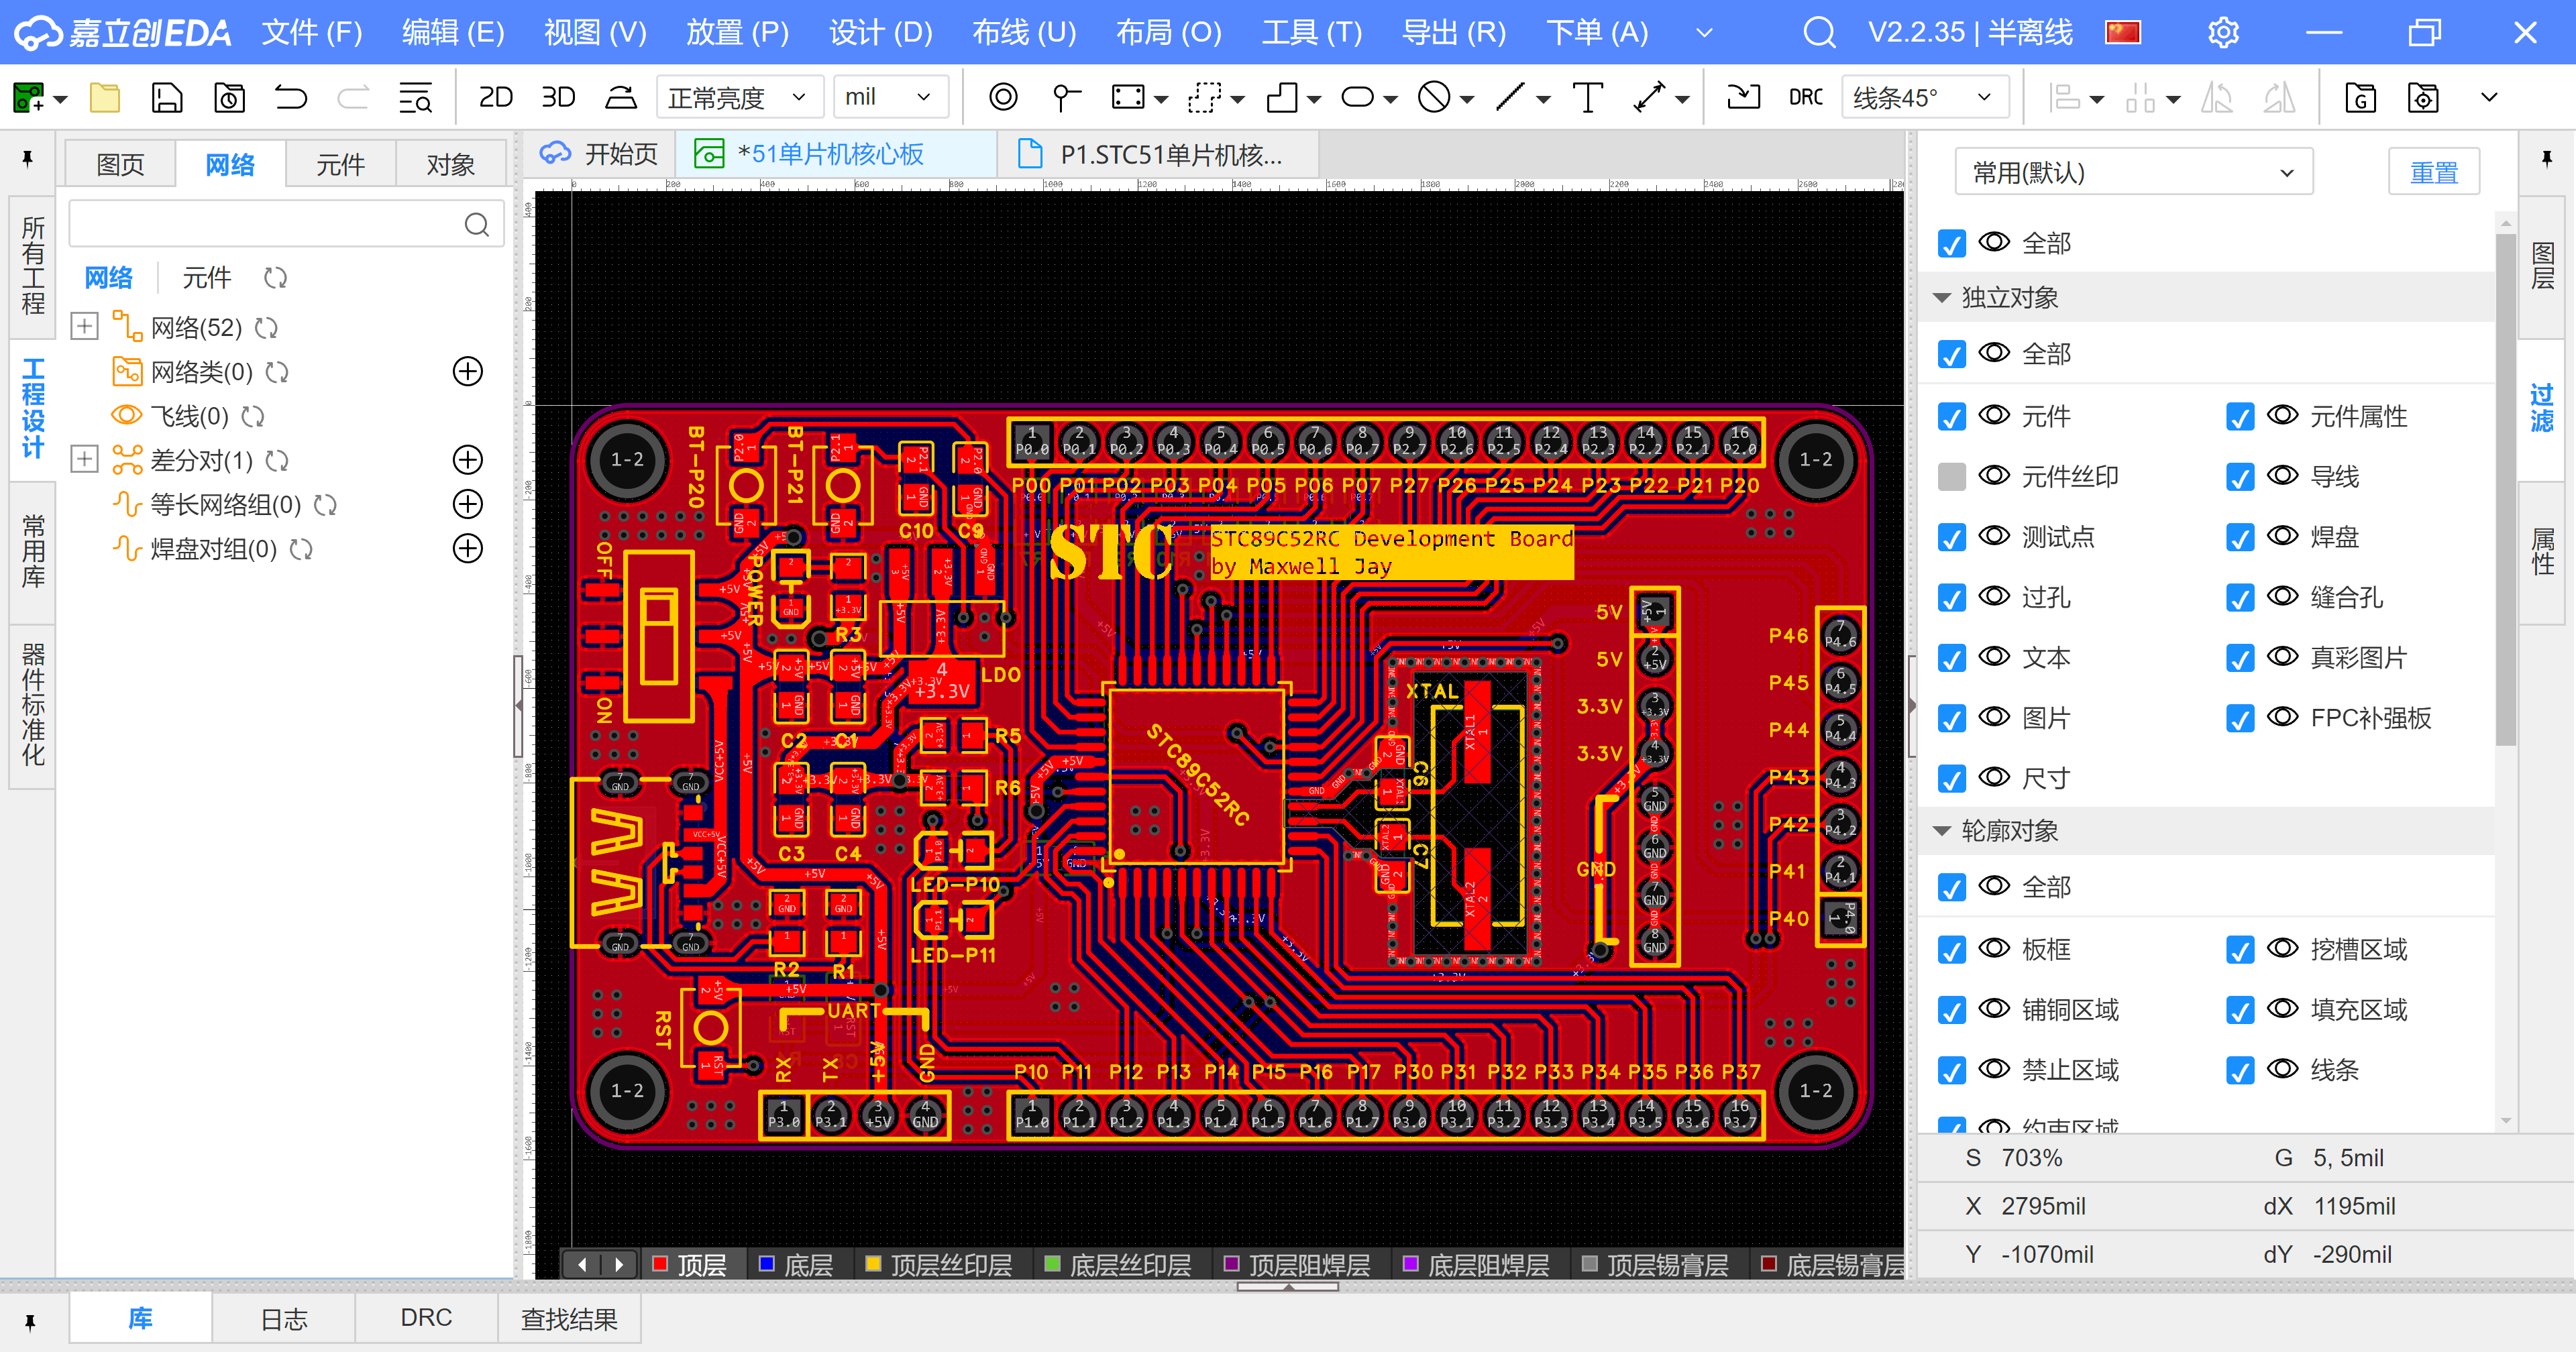The width and height of the screenshot is (2576, 1352).
Task: Run the DRC check from toolbar
Action: click(x=1805, y=98)
